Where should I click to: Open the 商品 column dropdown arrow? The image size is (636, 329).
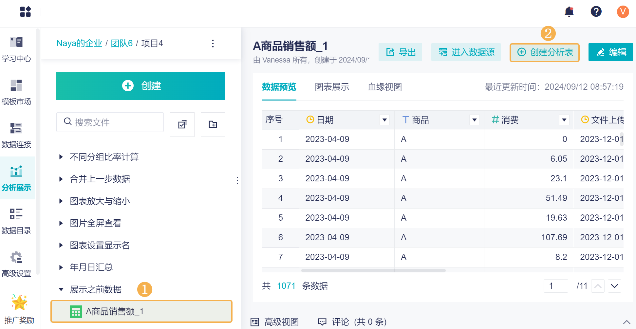(x=474, y=120)
